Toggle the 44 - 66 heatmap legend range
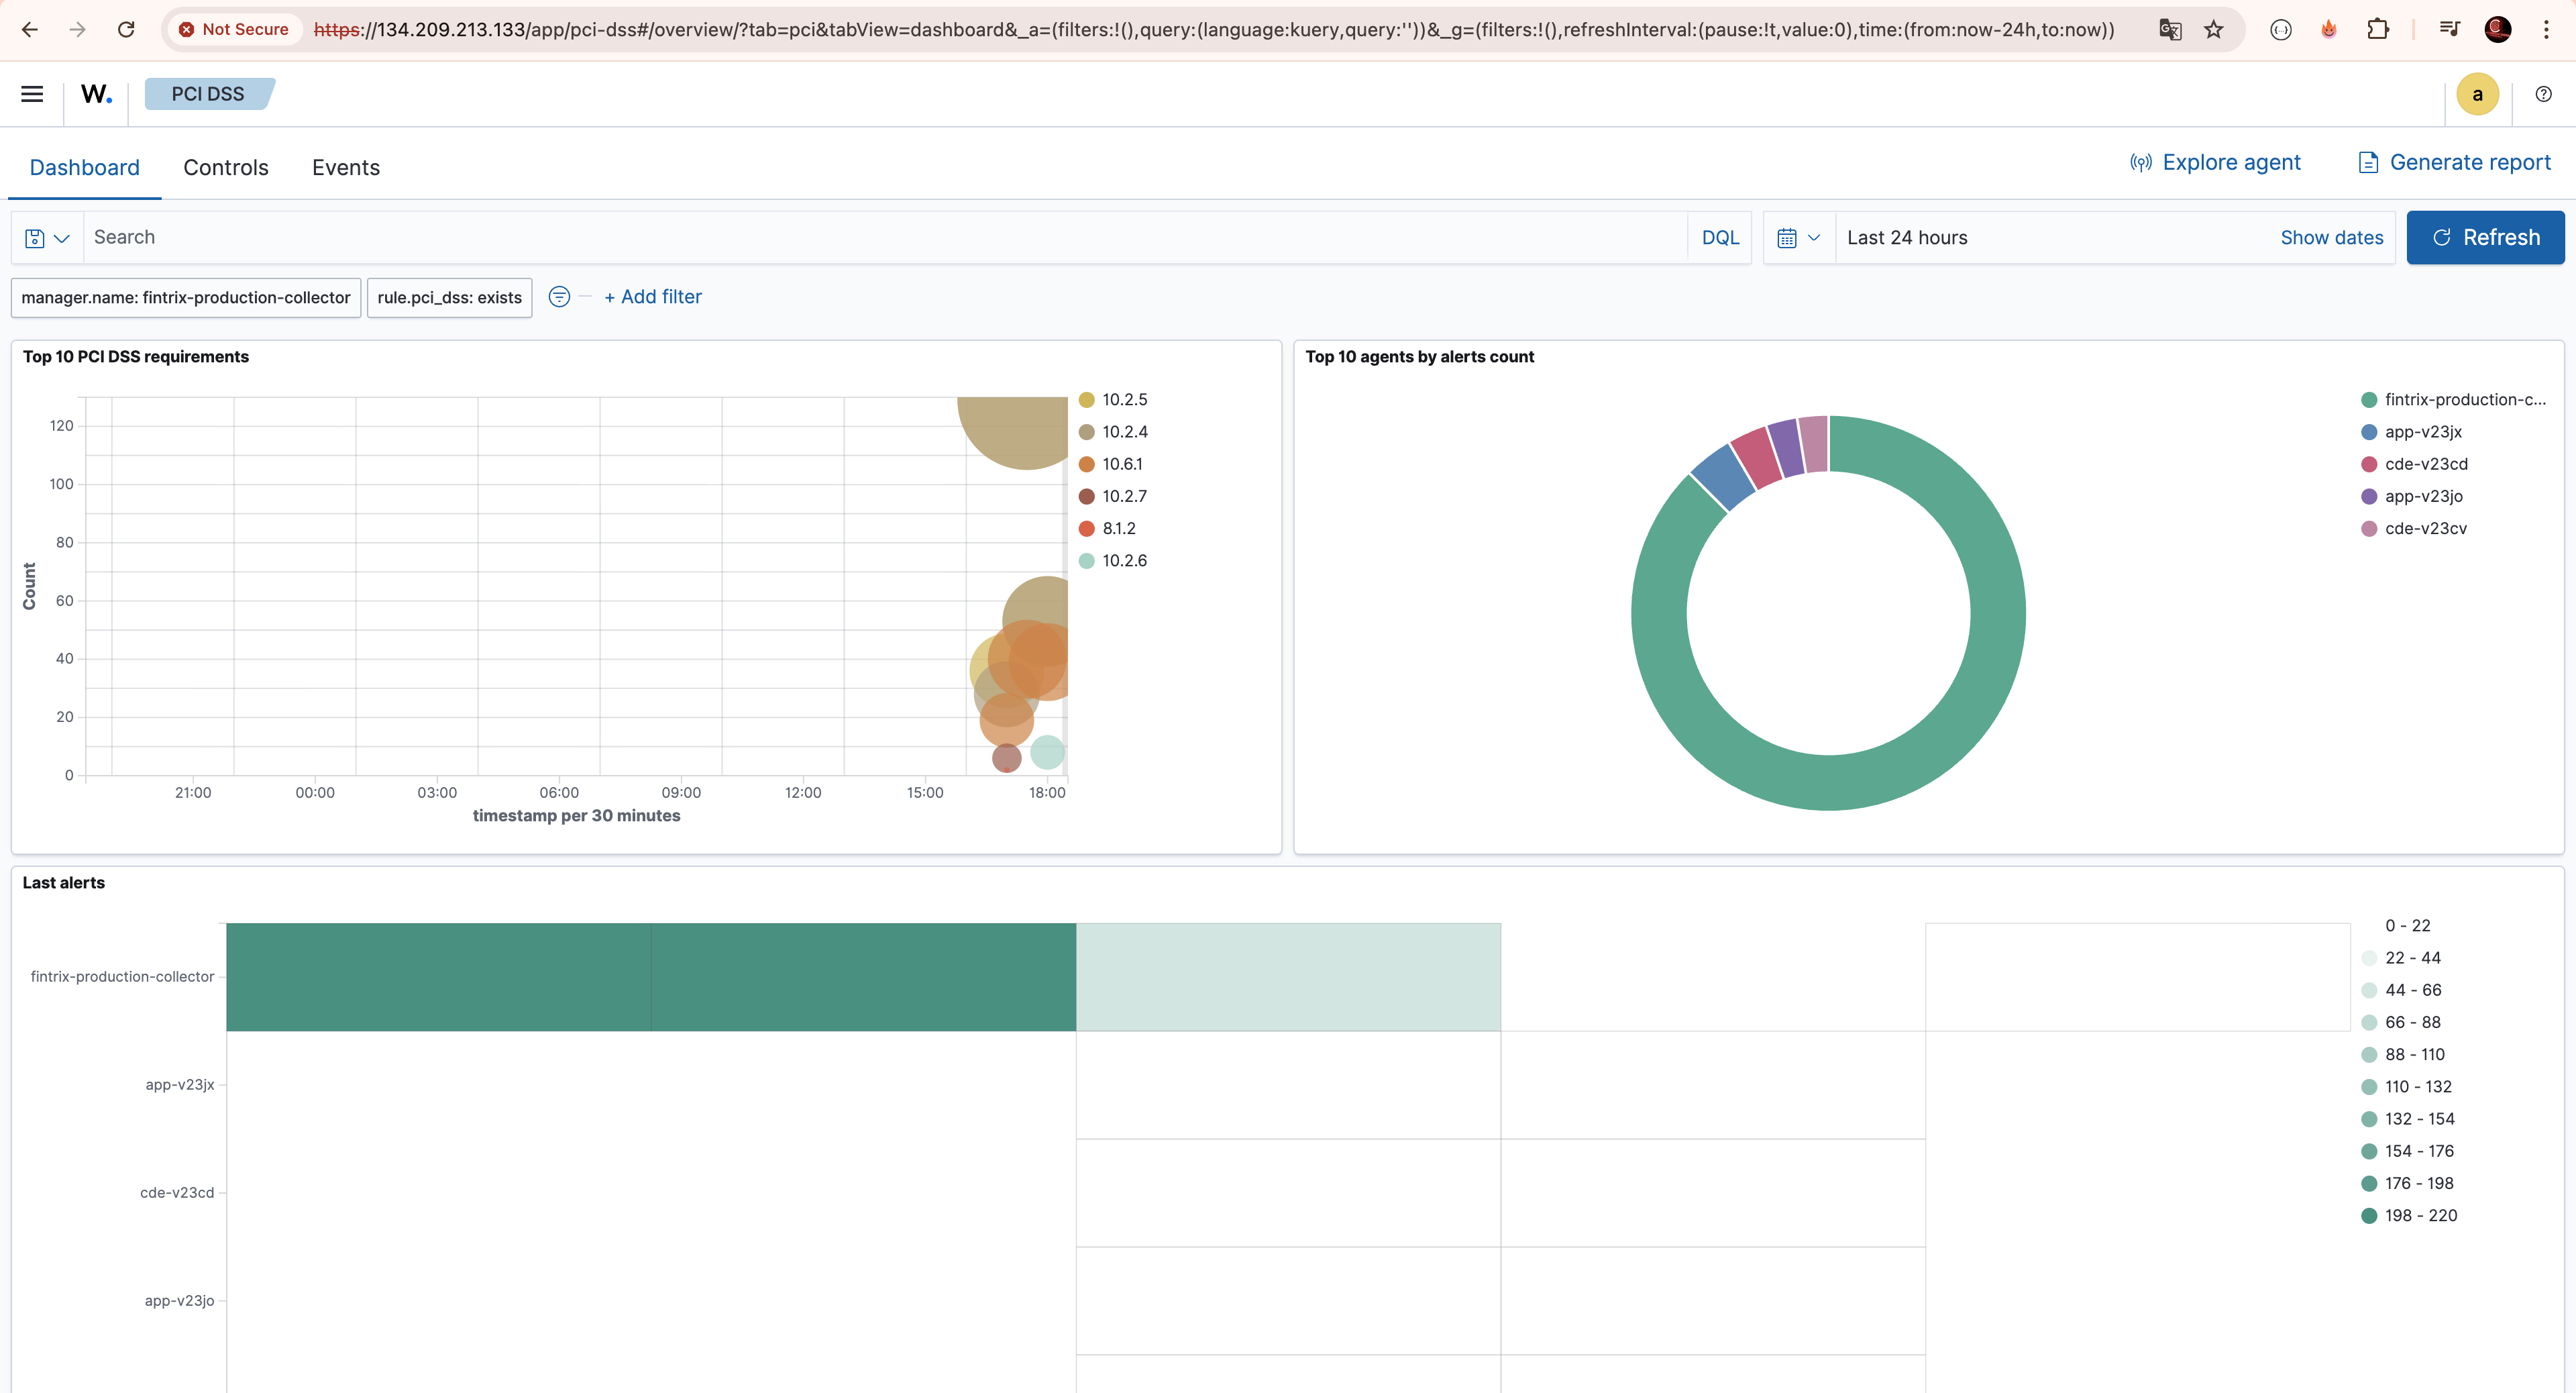This screenshot has width=2576, height=1393. [x=2401, y=990]
